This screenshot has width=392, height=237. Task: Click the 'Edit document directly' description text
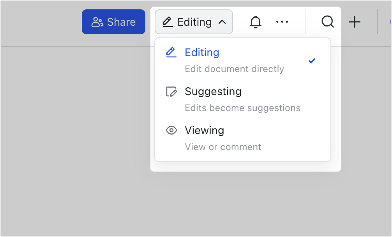click(x=235, y=69)
